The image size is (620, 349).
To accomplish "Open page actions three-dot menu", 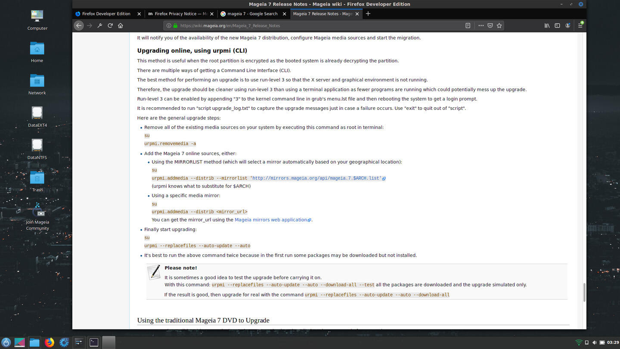I will tap(481, 25).
